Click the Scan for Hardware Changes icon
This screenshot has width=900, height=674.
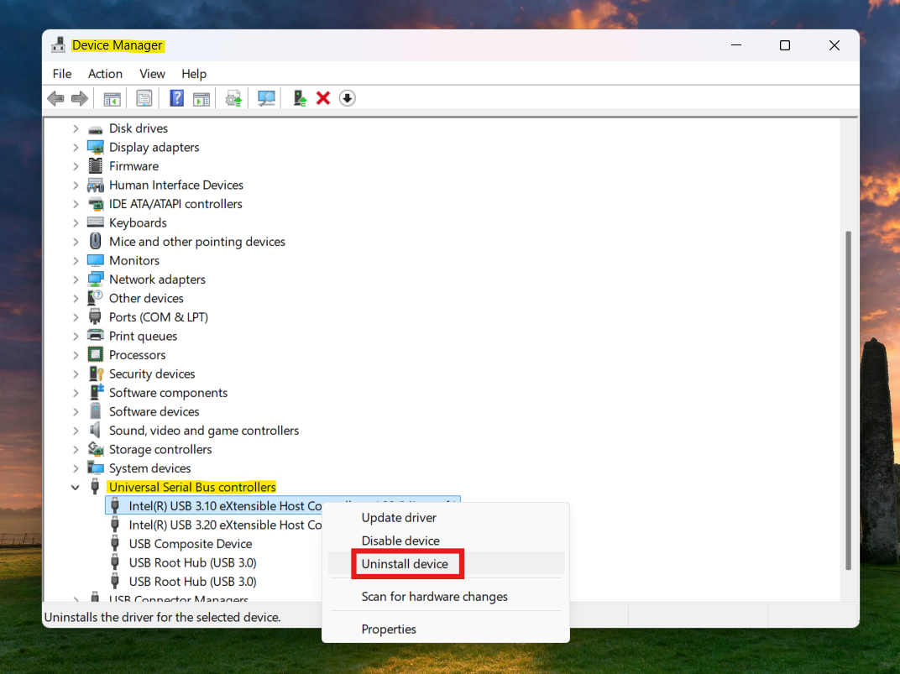click(266, 98)
